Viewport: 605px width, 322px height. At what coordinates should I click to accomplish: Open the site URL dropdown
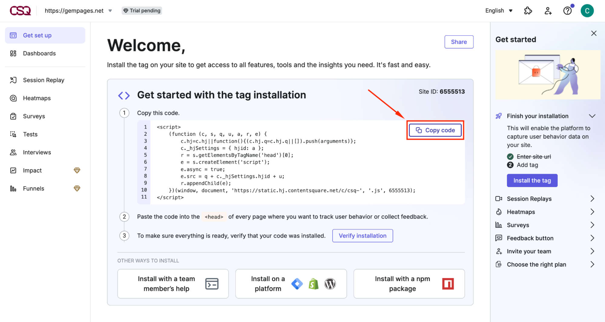point(110,11)
